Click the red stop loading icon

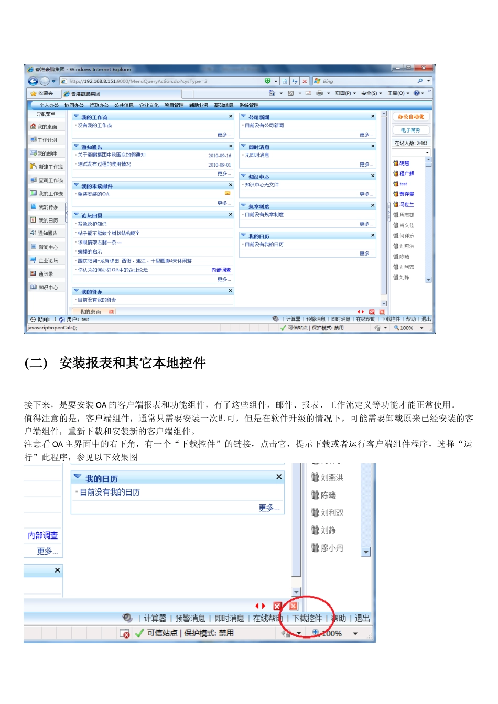pos(305,81)
